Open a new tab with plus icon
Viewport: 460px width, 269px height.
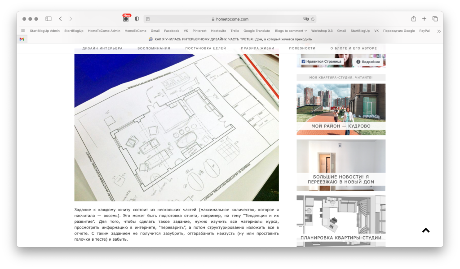pos(424,19)
